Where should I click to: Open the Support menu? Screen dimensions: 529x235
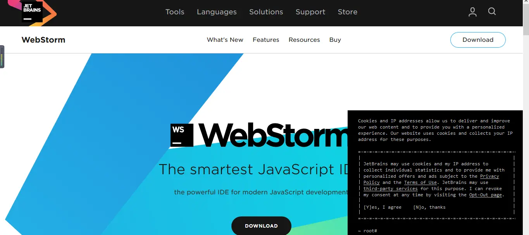(310, 12)
